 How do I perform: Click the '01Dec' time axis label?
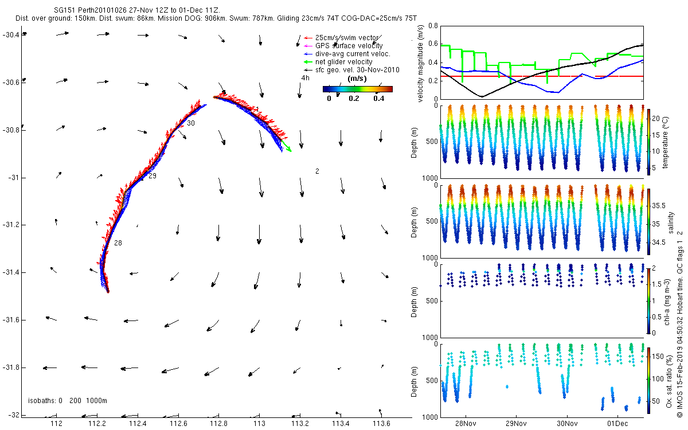(x=617, y=424)
